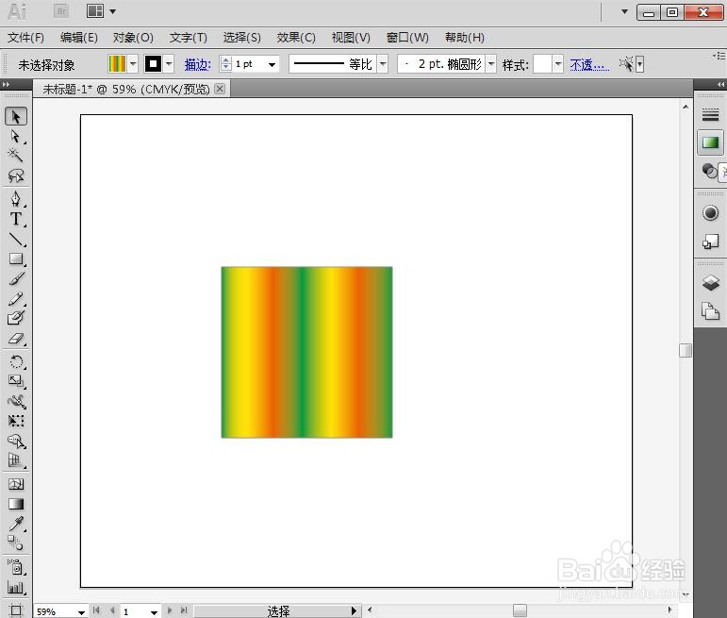Select the Line Segment tool
727x618 pixels.
tap(16, 239)
